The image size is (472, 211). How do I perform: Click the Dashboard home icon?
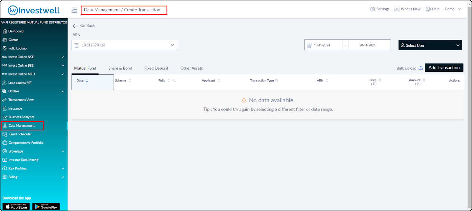[x=5, y=31]
